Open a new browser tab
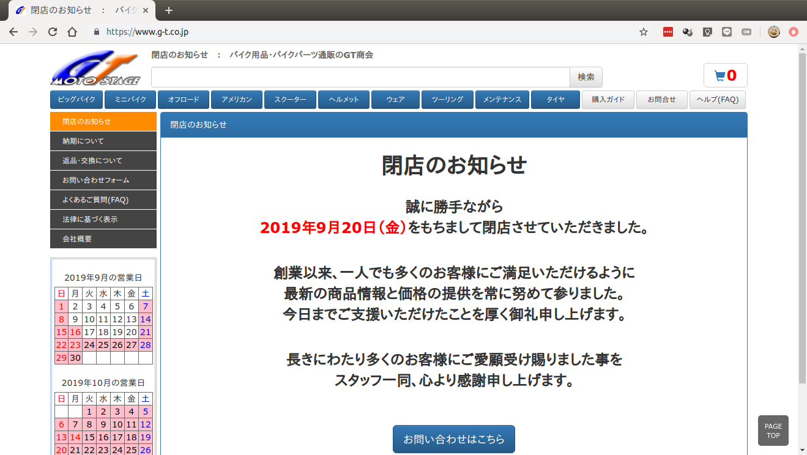Screen dimensions: 807x455 coord(169,10)
